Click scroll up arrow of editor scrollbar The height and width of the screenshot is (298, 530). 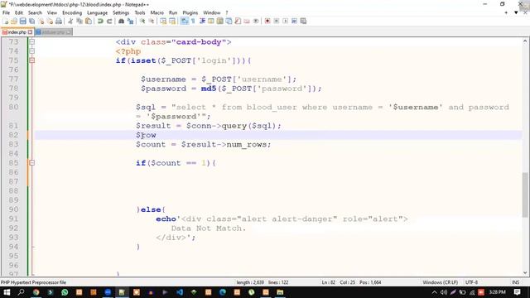tap(525, 41)
